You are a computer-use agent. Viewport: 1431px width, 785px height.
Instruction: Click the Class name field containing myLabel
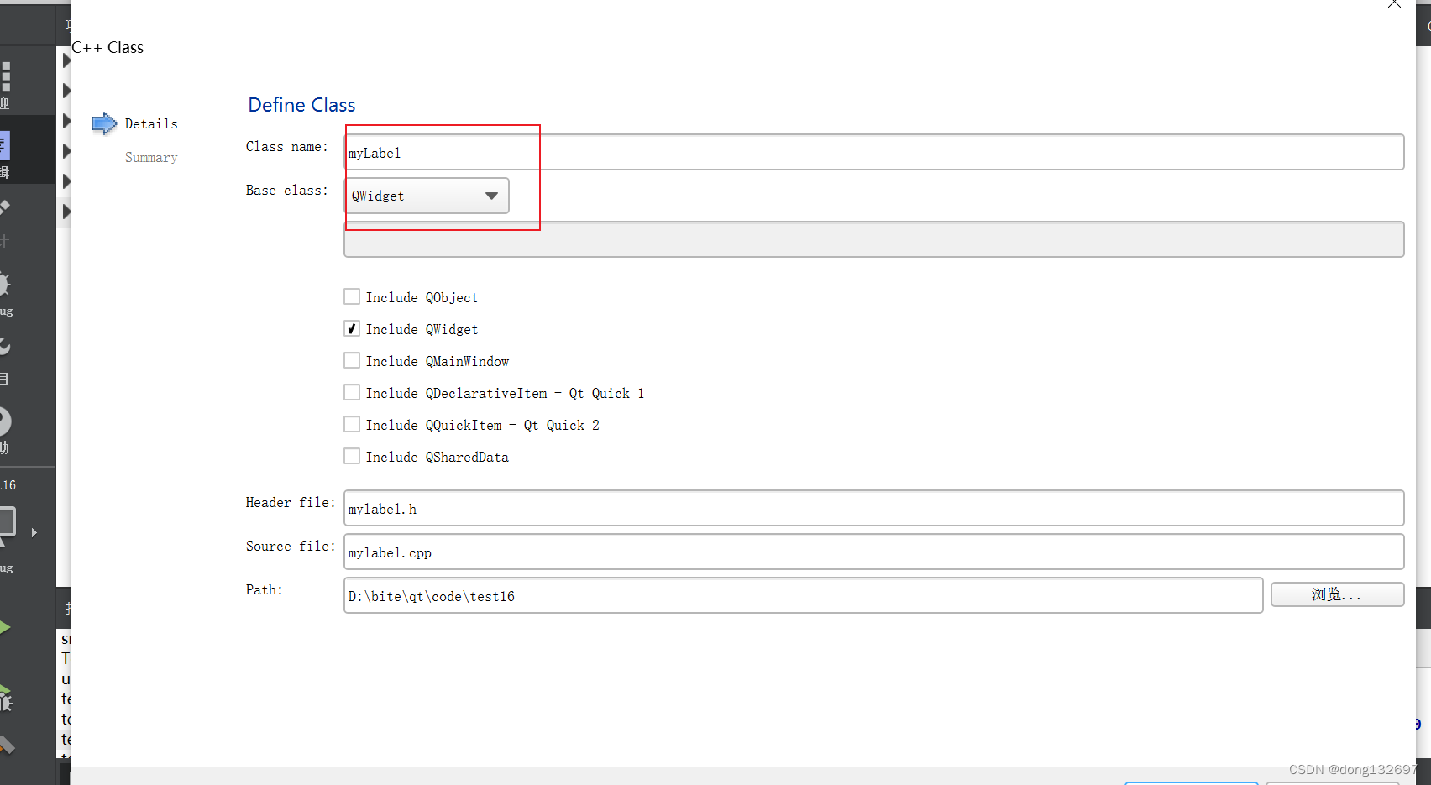pos(873,152)
